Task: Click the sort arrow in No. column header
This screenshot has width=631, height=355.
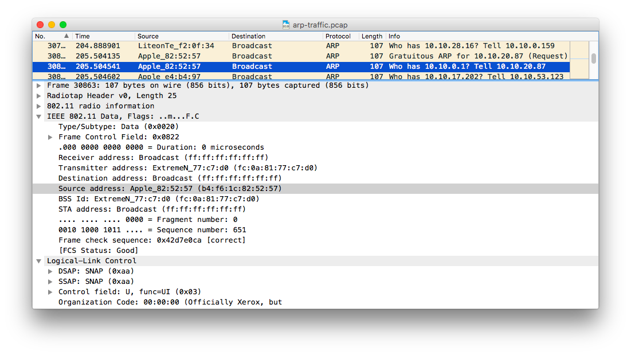Action: [x=66, y=36]
